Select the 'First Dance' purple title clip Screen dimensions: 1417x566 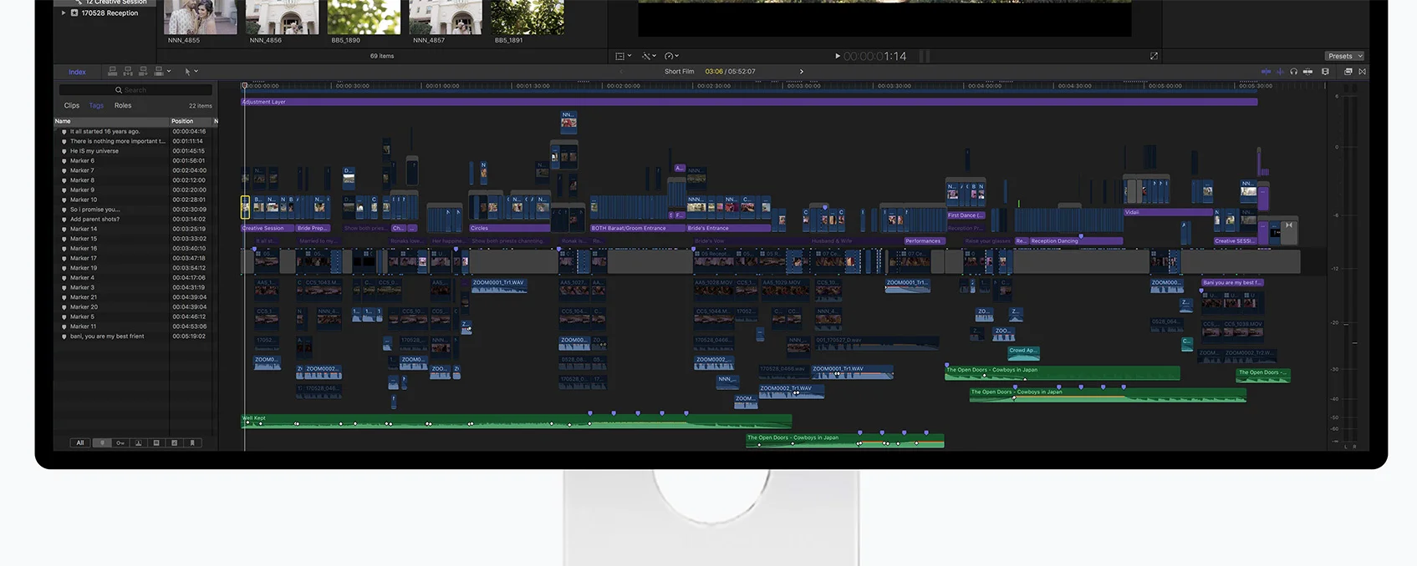click(x=966, y=215)
